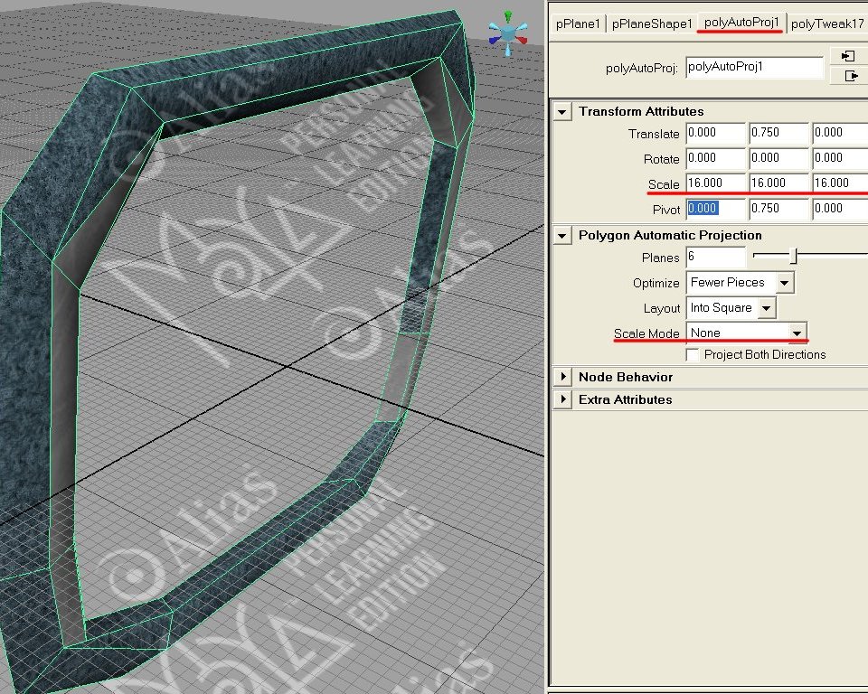The height and width of the screenshot is (694, 868).
Task: Switch to the pPlane1 tab
Action: click(577, 24)
